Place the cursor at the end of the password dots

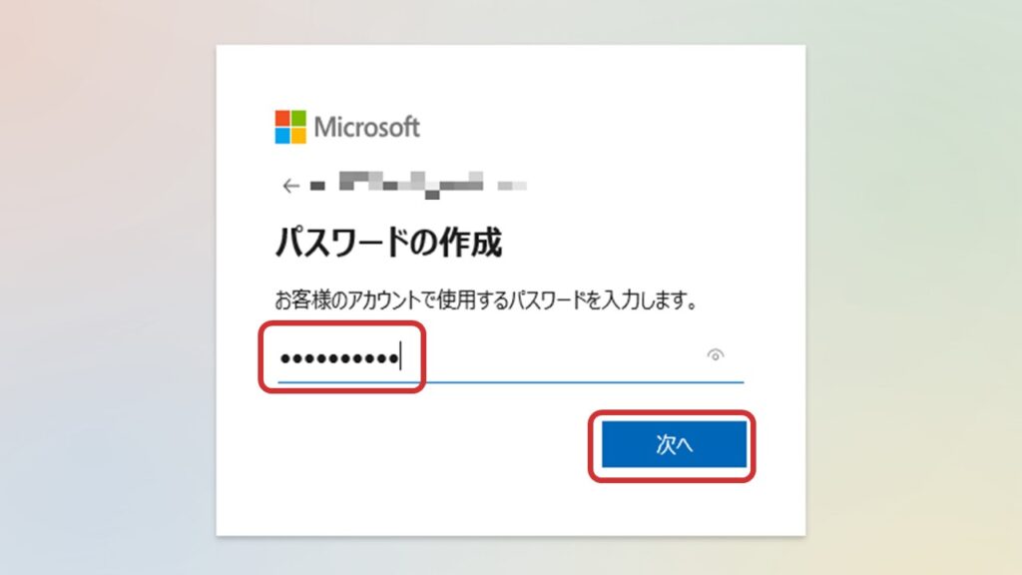coord(400,357)
